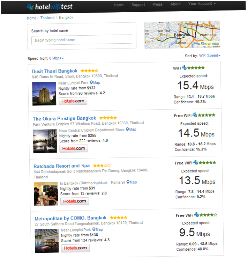Click the Ratchada Resort and Spa photo
The height and width of the screenshot is (258, 247).
tap(46, 194)
